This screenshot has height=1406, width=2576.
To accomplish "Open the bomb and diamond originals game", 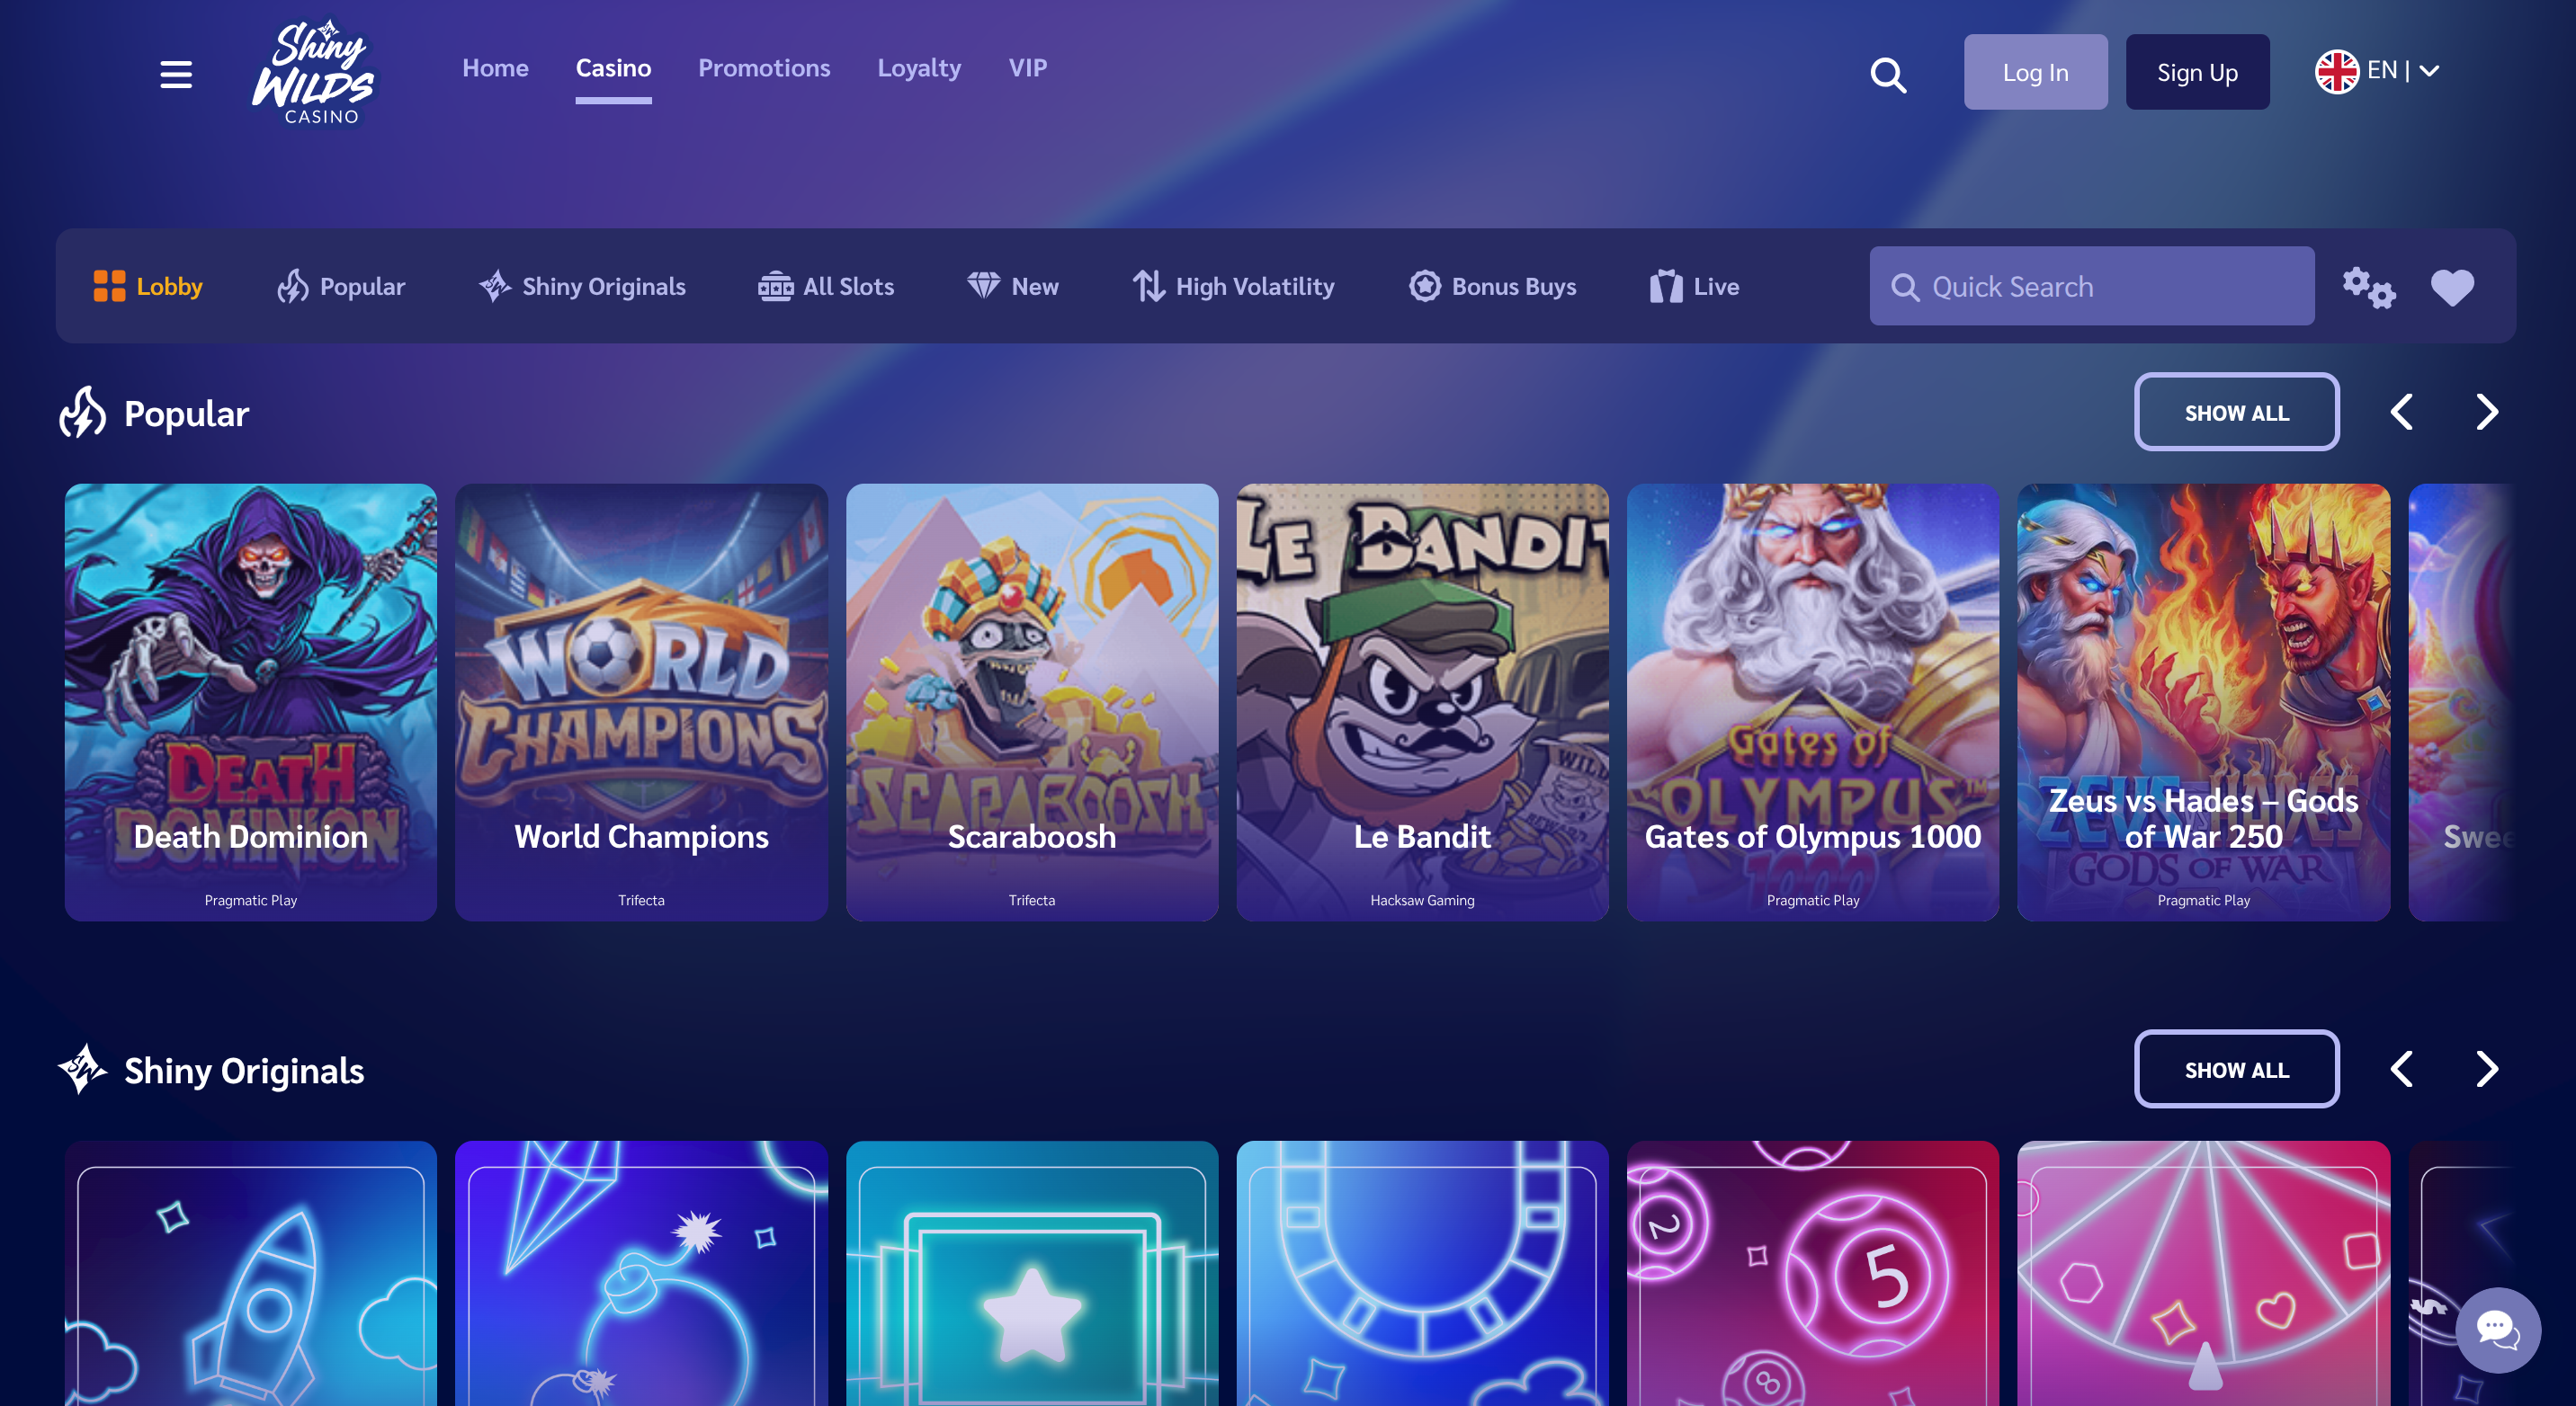I will (x=641, y=1273).
